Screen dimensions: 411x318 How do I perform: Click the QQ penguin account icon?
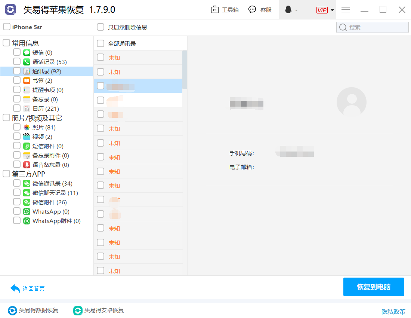click(x=288, y=10)
